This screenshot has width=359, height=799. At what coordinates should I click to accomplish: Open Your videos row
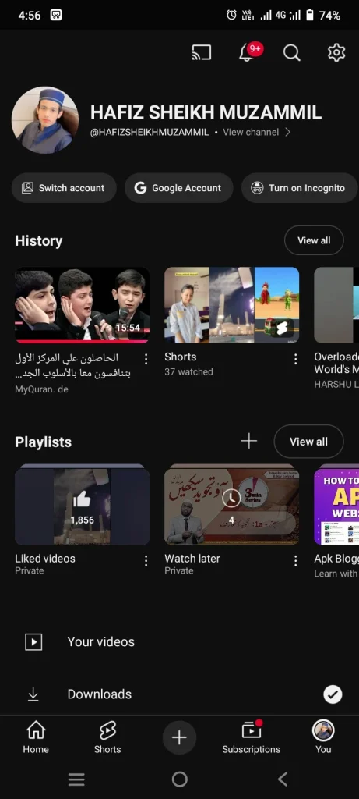[x=179, y=642]
